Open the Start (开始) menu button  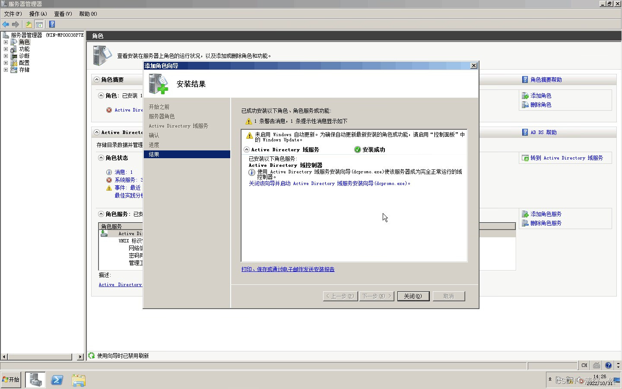(11, 379)
